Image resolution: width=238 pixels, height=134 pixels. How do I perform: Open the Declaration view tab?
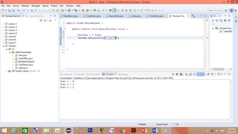click(x=94, y=74)
